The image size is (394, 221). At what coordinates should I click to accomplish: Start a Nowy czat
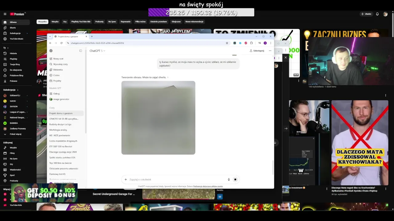pos(58,59)
